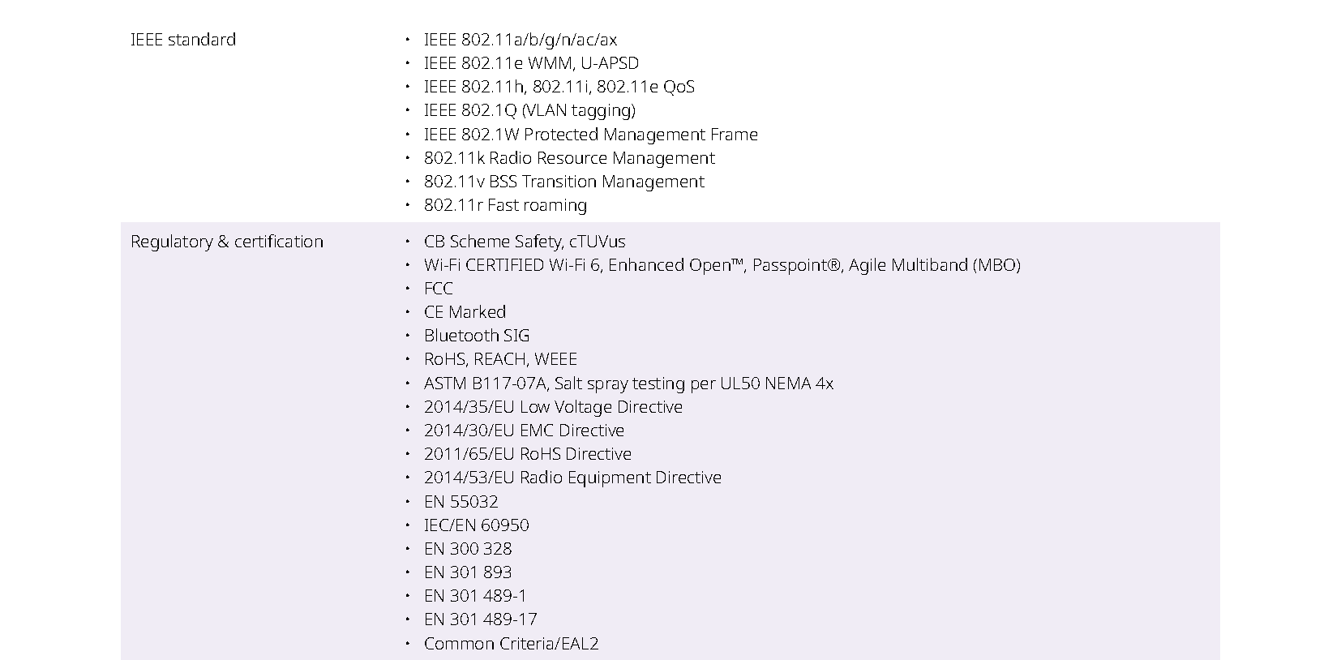
Task: Click the 802.11v BSS Transition Management line
Action: (563, 182)
